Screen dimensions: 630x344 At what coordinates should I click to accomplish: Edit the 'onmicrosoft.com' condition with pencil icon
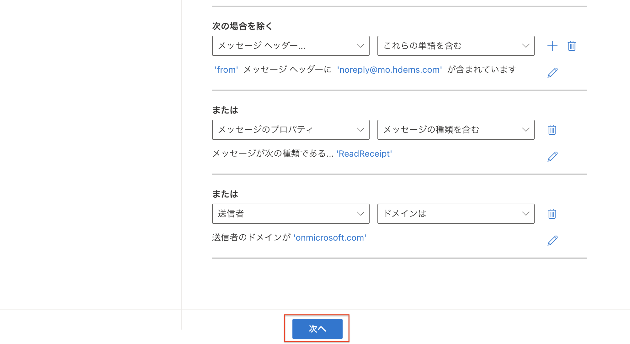click(x=553, y=241)
